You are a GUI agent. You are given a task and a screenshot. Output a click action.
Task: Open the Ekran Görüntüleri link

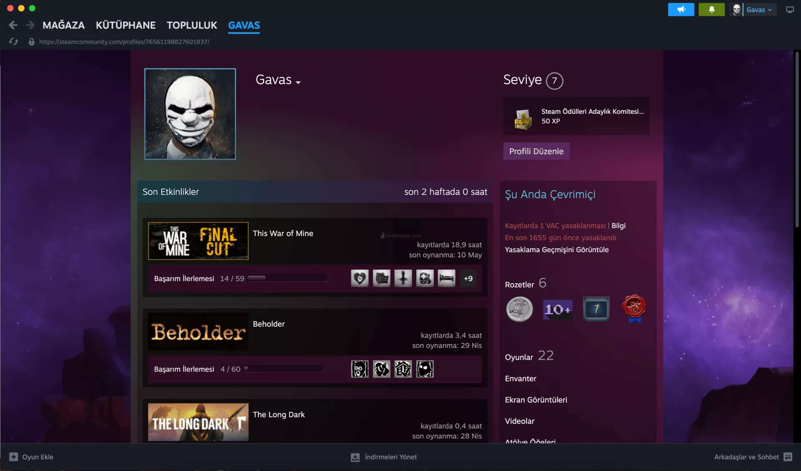coord(536,400)
